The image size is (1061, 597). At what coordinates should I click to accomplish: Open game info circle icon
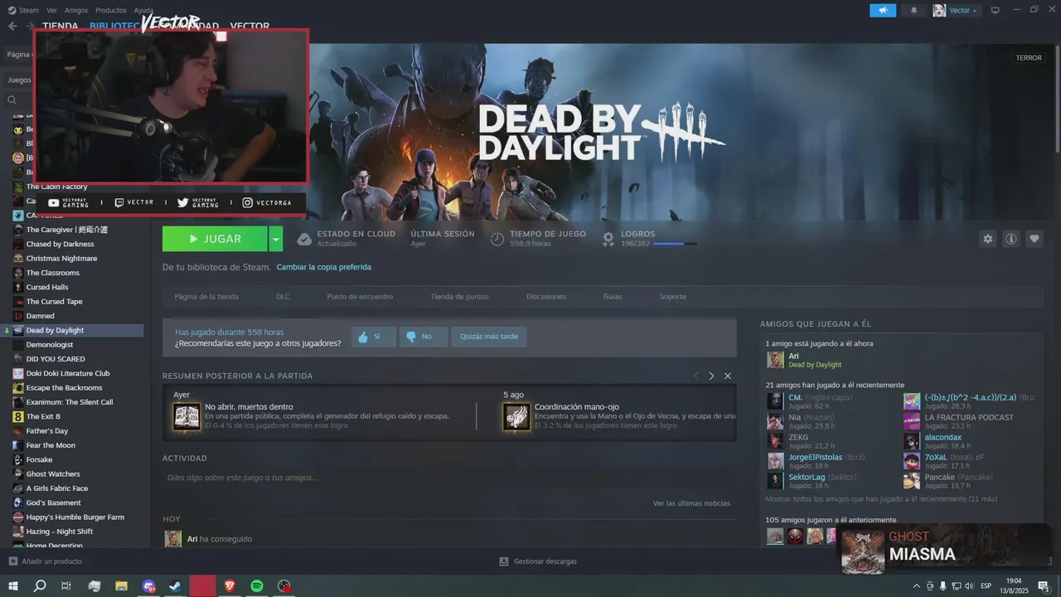pyautogui.click(x=1010, y=239)
